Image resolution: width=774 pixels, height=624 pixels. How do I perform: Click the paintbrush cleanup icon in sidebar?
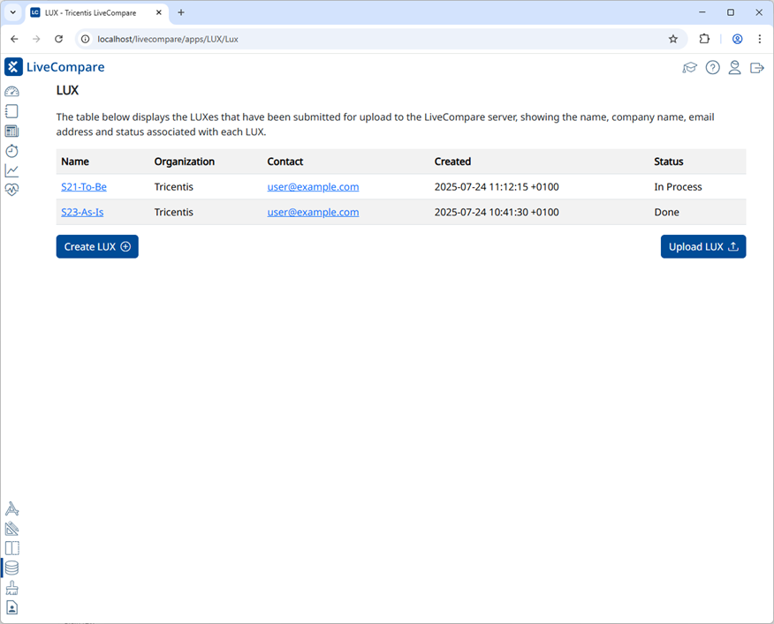click(11, 588)
